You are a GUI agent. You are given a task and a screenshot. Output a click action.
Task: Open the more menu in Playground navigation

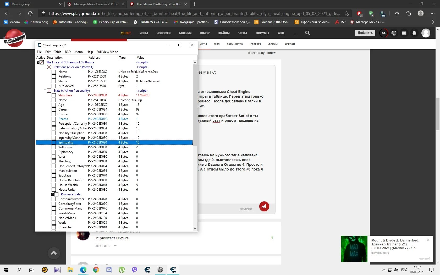point(295,33)
